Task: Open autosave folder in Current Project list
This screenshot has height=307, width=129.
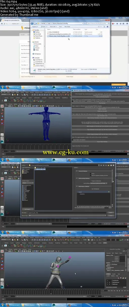Action: pyautogui.click(x=26, y=200)
